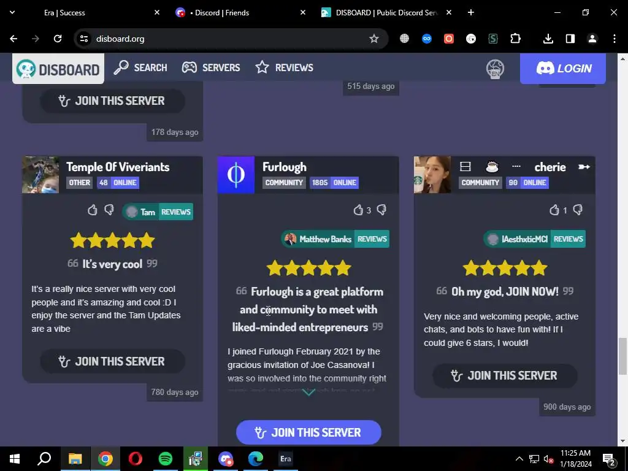Open Microsoft Edge from taskbar
The width and height of the screenshot is (628, 471).
coord(256,459)
